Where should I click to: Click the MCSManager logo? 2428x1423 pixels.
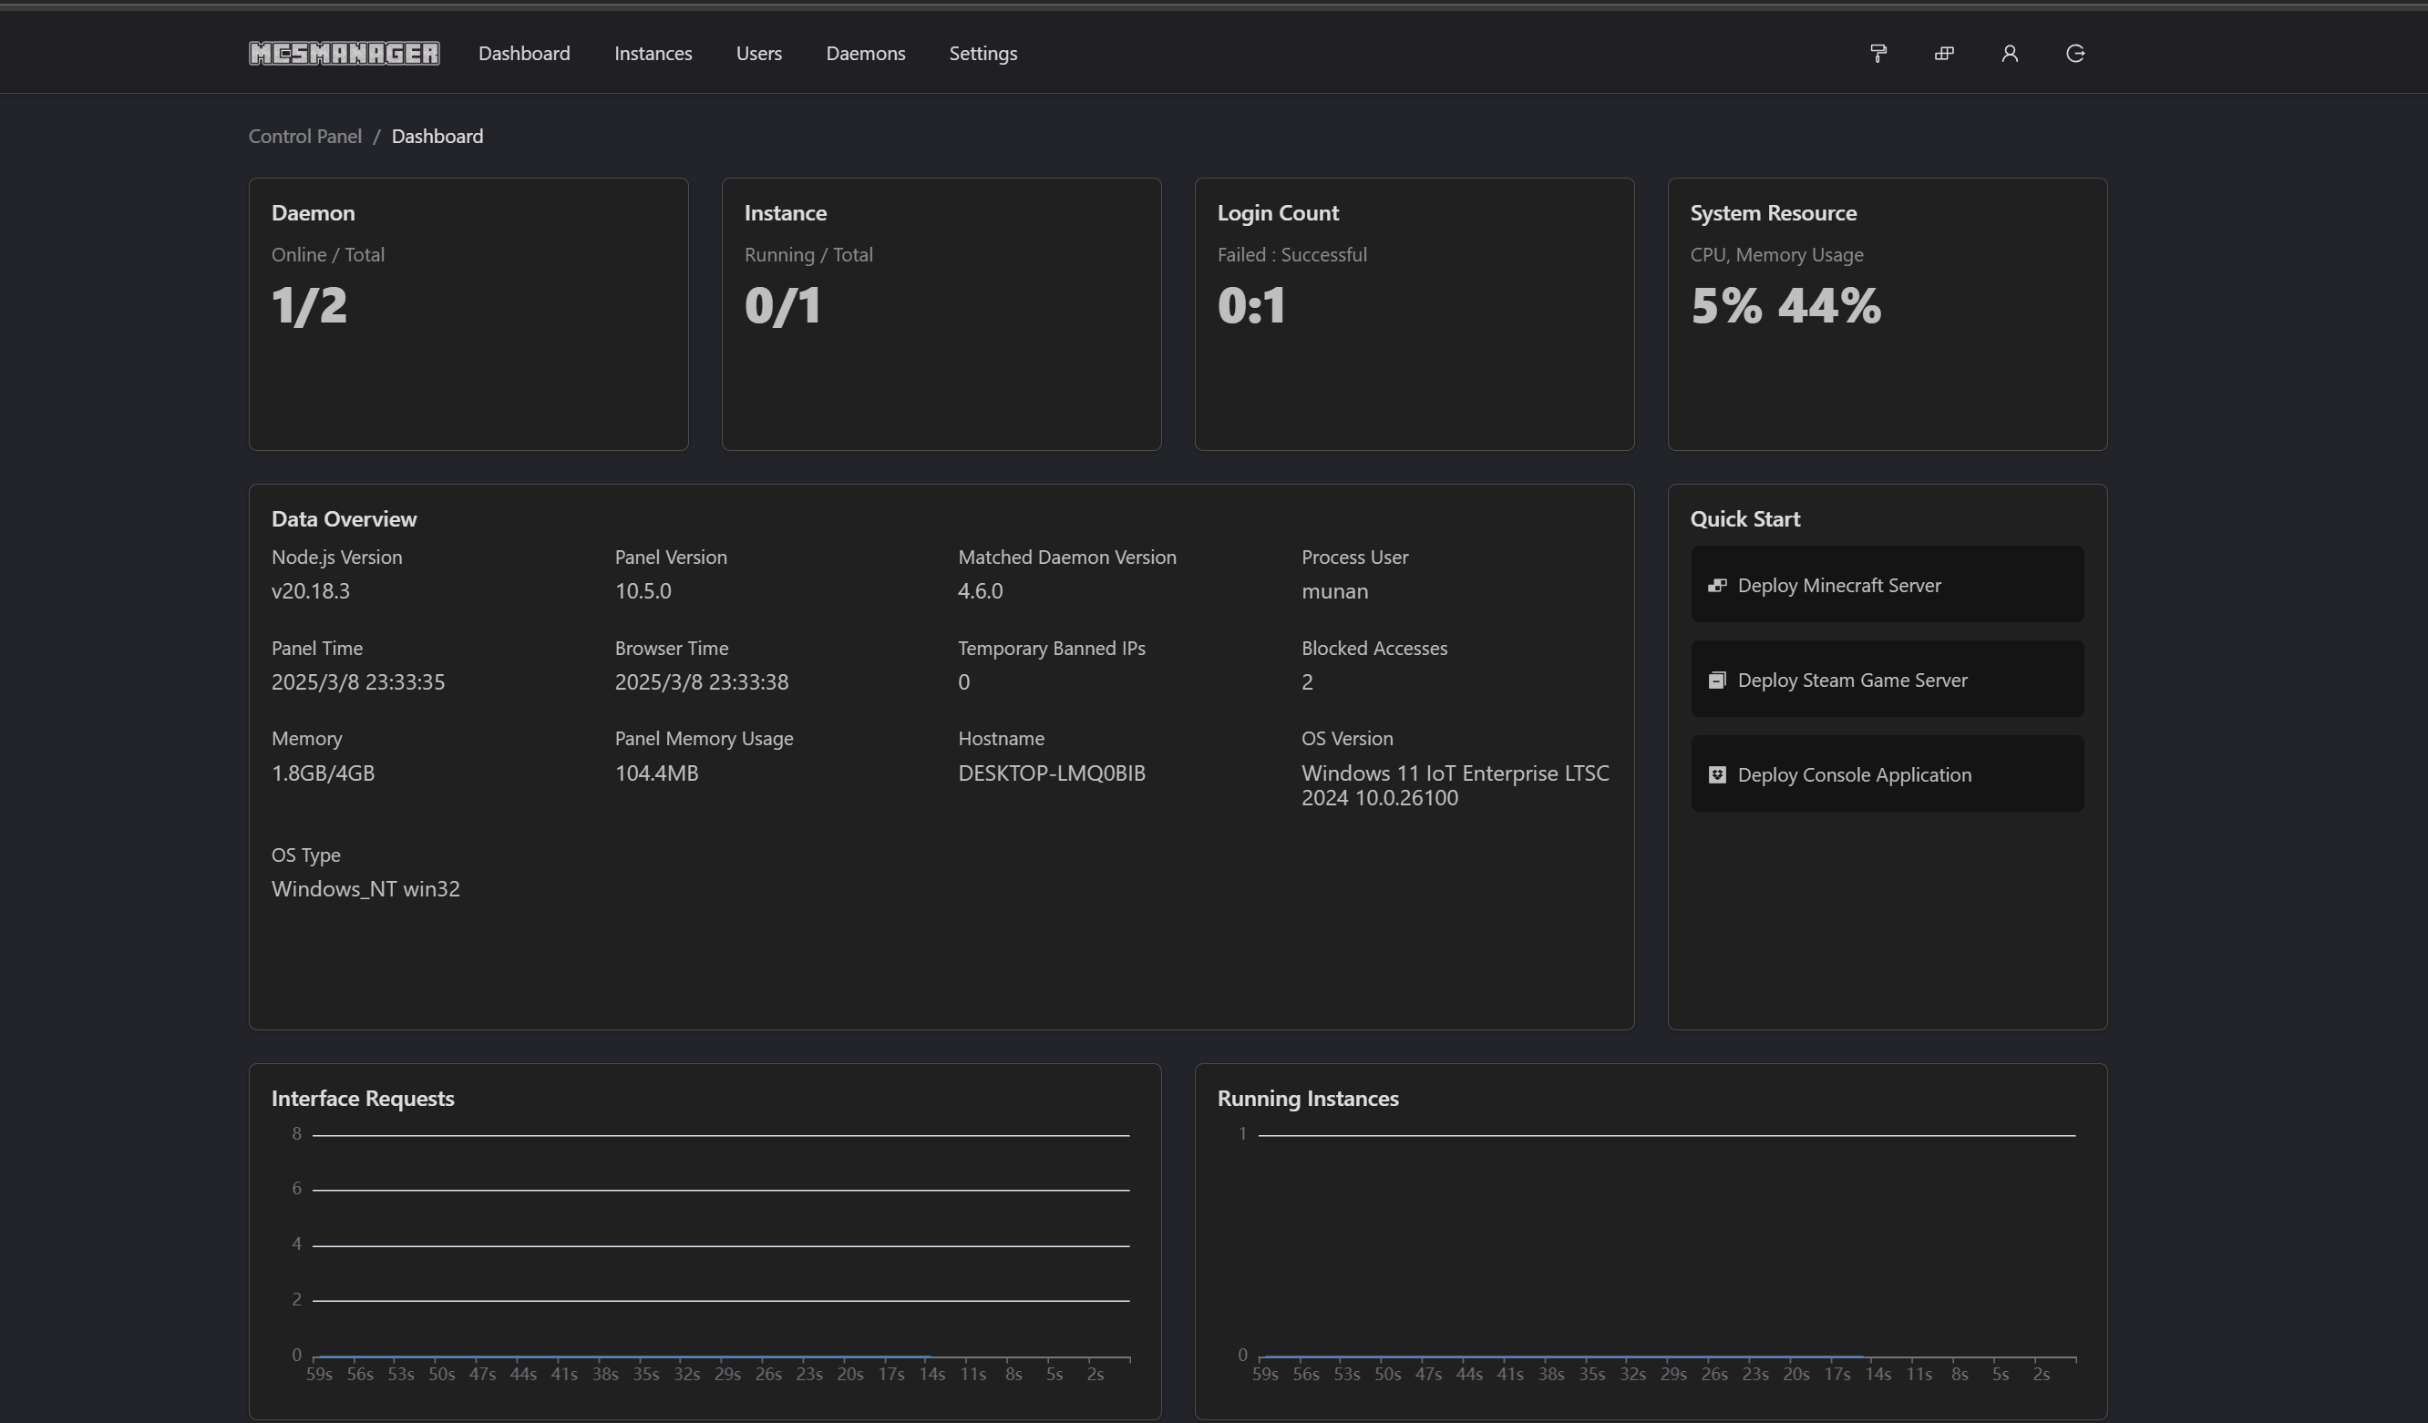pos(344,53)
